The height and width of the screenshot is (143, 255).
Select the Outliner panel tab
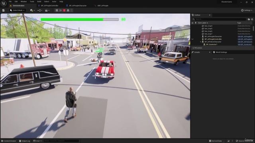198,15
